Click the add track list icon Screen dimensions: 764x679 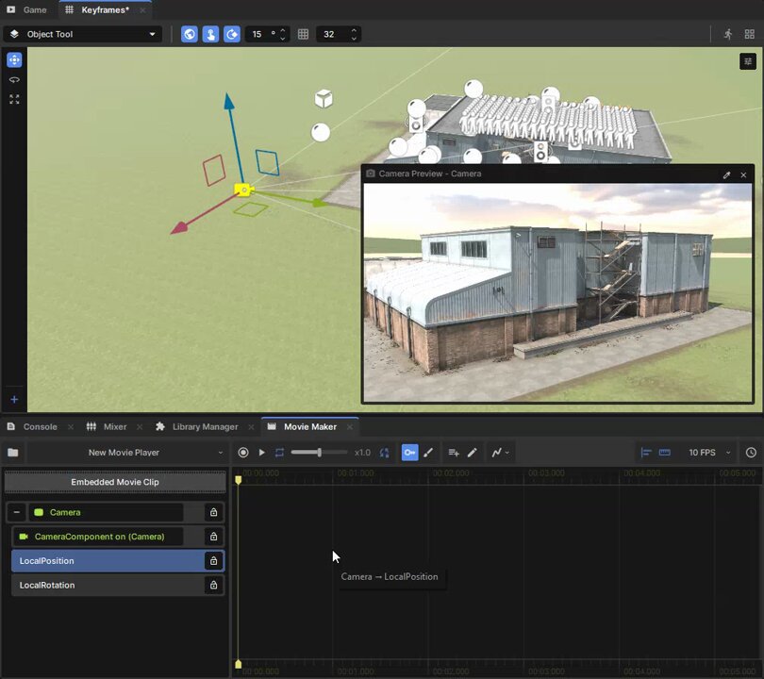click(x=454, y=453)
